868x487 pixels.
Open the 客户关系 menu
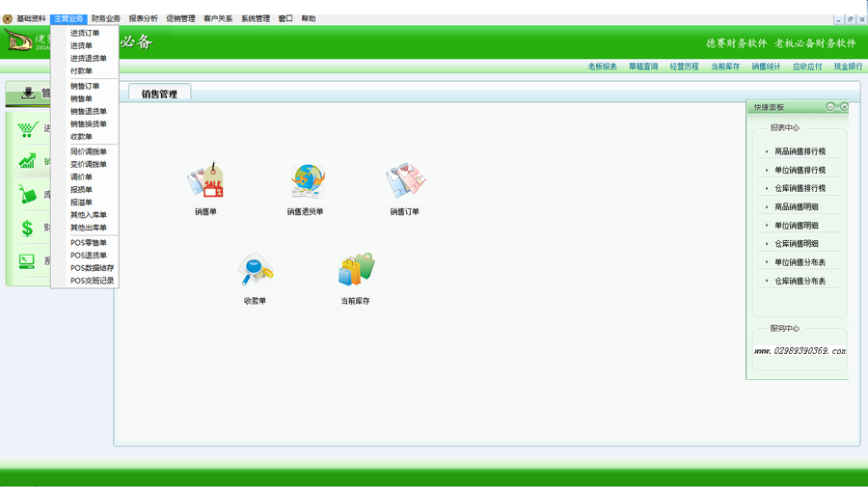[x=218, y=19]
